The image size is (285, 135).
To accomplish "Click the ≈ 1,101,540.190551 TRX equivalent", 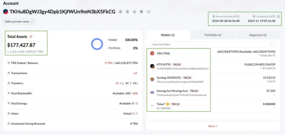I will coord(25,52).
